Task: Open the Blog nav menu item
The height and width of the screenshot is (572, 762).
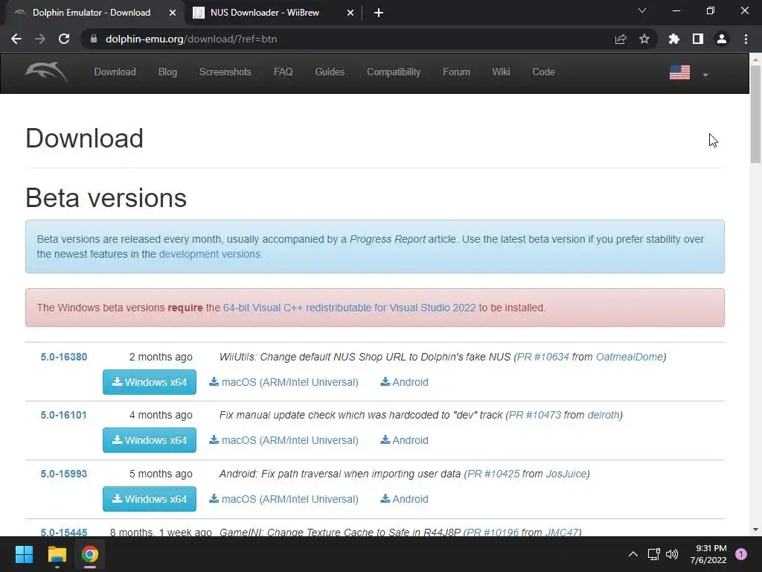Action: point(167,72)
